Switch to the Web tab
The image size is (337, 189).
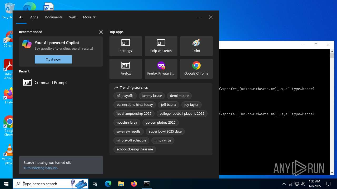tap(73, 17)
